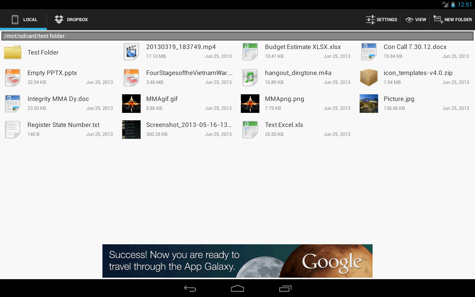
Task: Open the 20130319_183749.mp4 video file icon
Action: tap(131, 52)
